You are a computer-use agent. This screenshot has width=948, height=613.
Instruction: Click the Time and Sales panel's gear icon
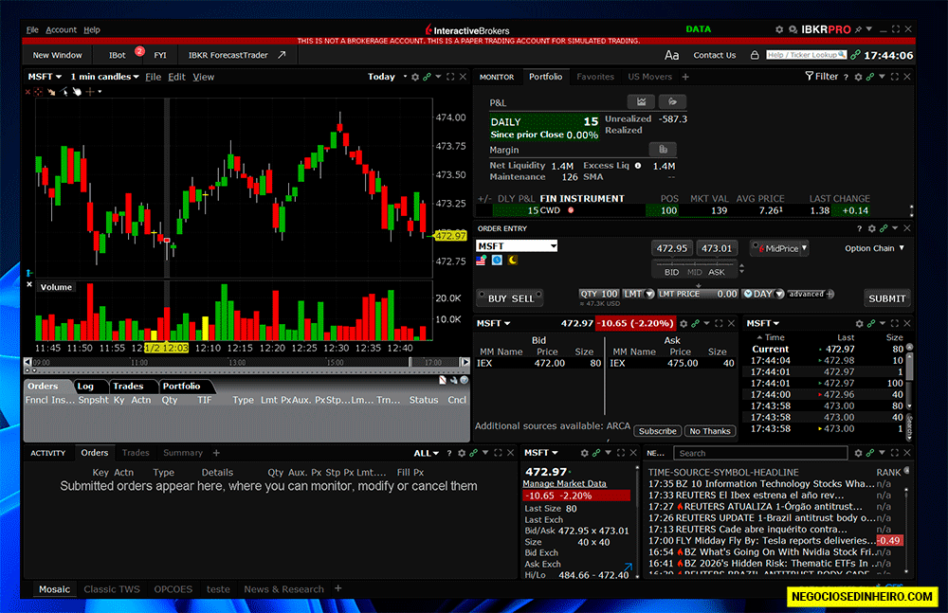[x=859, y=323]
